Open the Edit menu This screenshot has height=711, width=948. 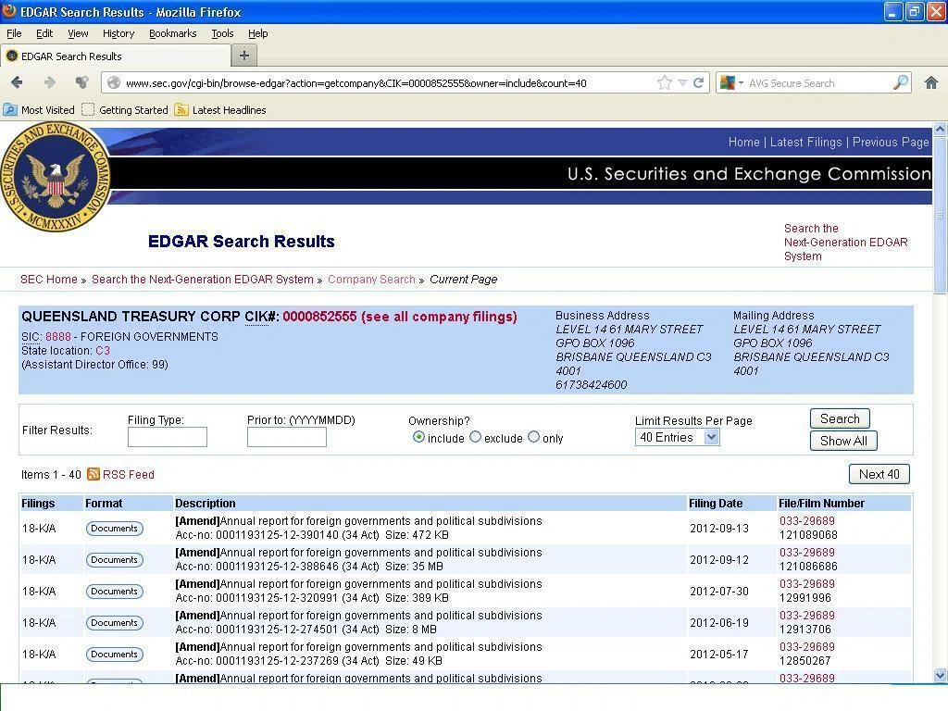pos(44,33)
